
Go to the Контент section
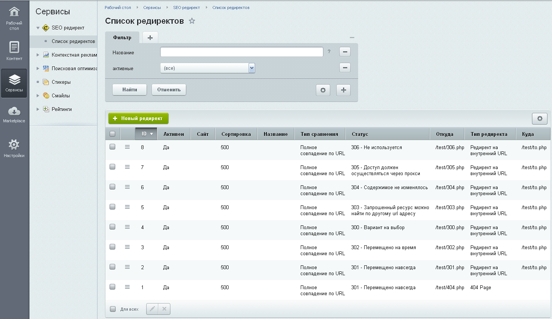point(14,51)
